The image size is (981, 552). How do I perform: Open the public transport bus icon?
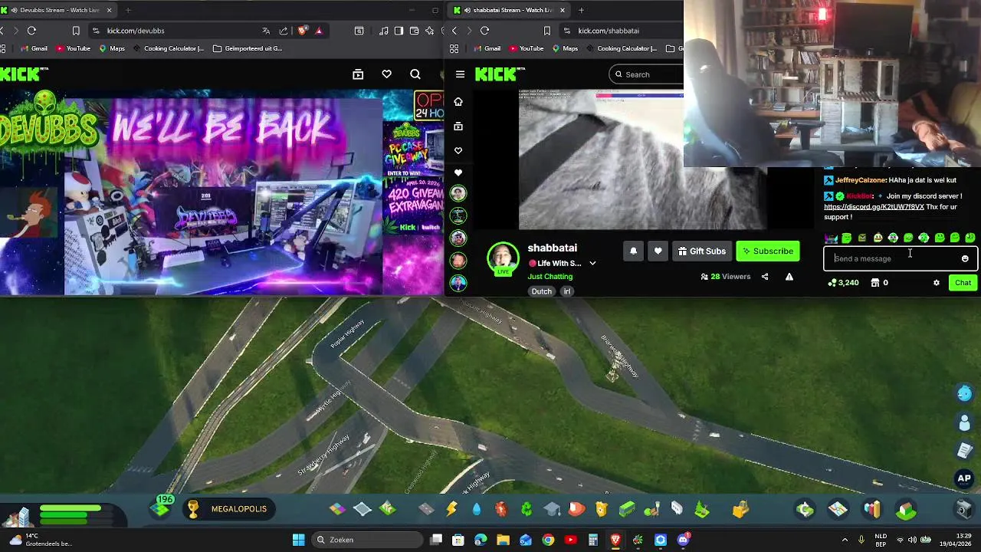pos(627,509)
